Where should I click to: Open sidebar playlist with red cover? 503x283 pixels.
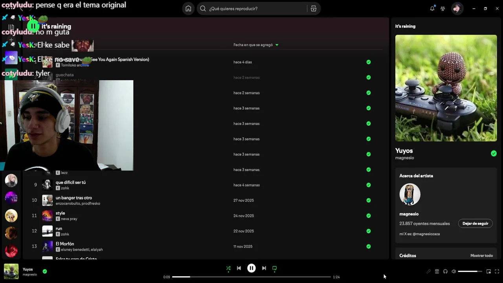click(x=11, y=250)
